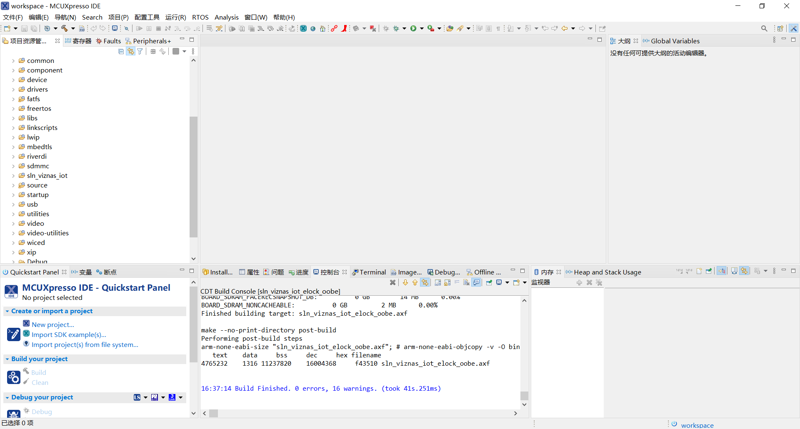Viewport: 800px width, 429px height.
Task: Switch to the Terminal tab
Action: point(369,272)
